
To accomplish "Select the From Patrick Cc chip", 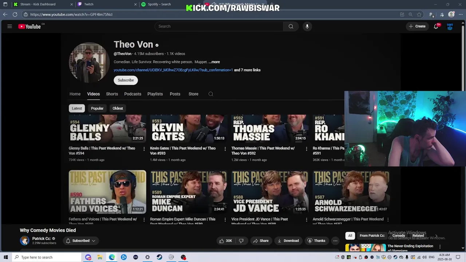I will [372, 235].
